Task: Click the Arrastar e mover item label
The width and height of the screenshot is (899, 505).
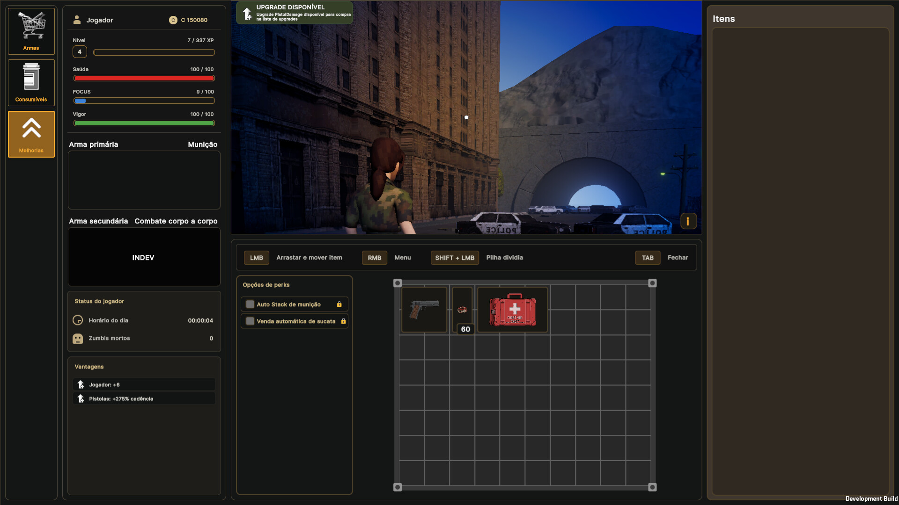Action: click(x=309, y=258)
